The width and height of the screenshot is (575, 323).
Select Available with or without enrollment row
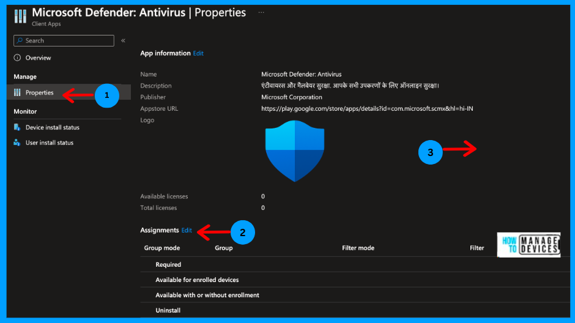pos(355,295)
